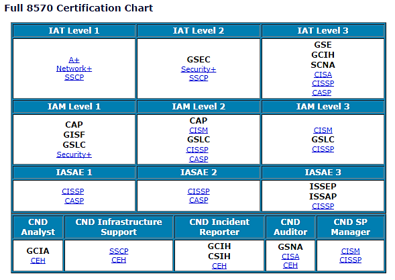This screenshot has height=280, width=395.
Task: Click the 'IAM Level 1' header cell
Action: pos(74,107)
